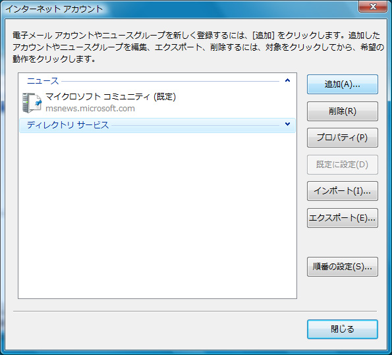Click the grayed 既定に設定(D) button
Viewport: 392px width, 355px height.
pyautogui.click(x=342, y=165)
